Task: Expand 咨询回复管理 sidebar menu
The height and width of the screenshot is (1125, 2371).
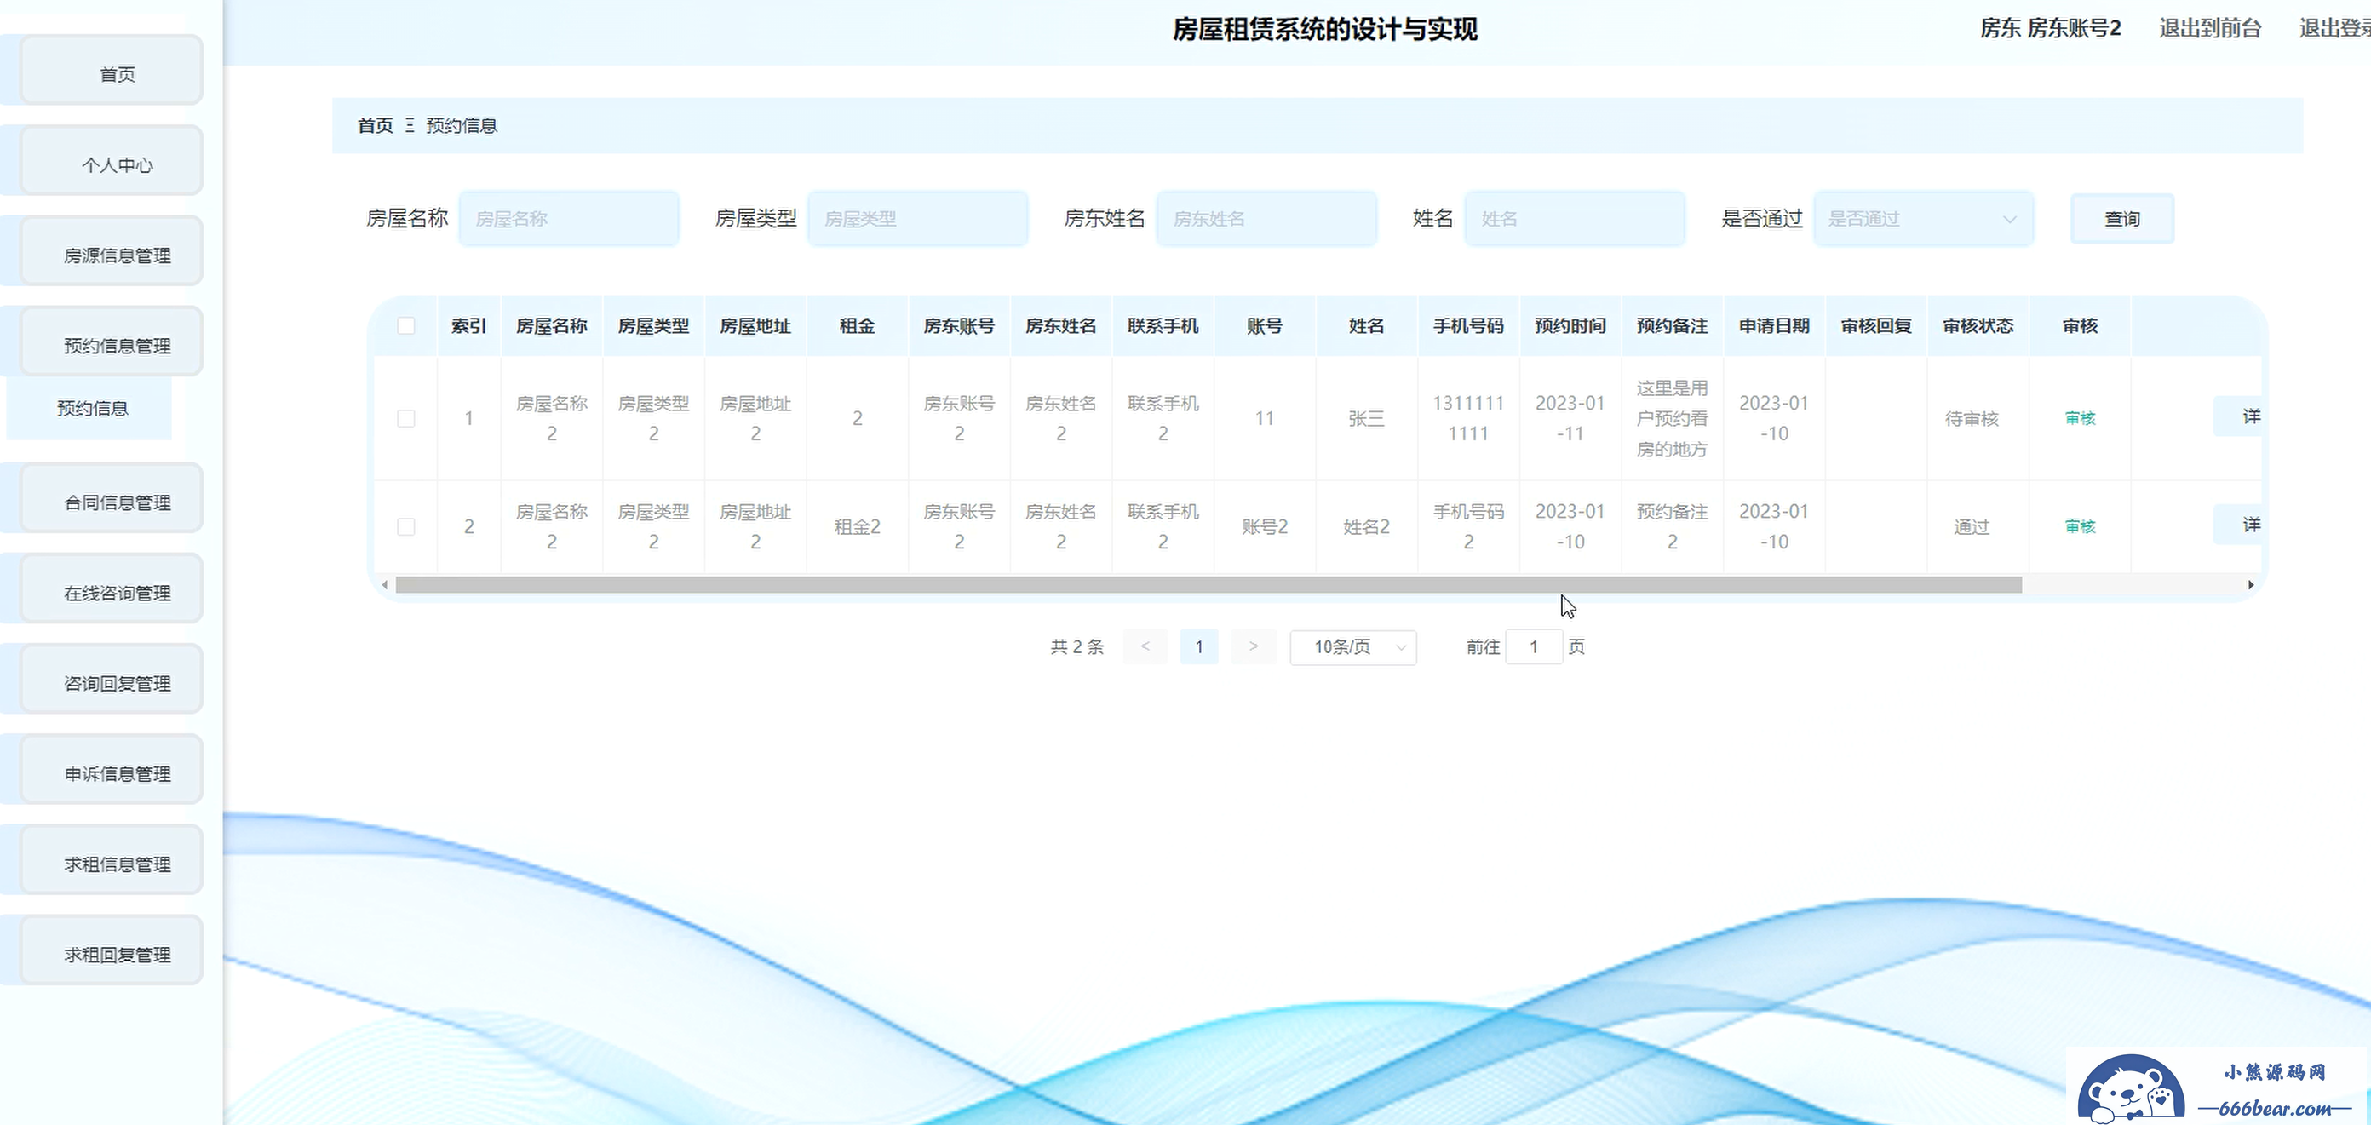Action: click(x=112, y=680)
